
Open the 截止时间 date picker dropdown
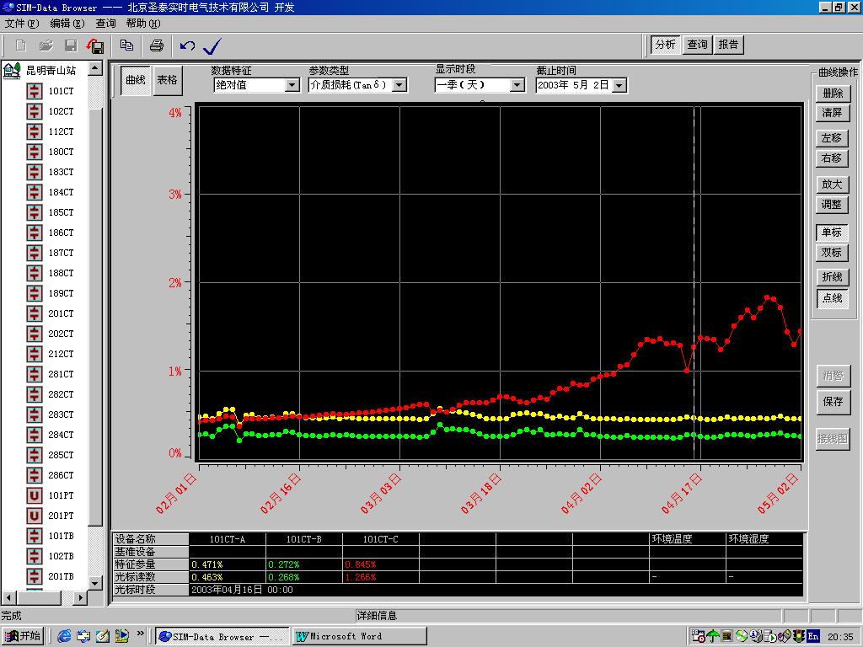[x=619, y=85]
